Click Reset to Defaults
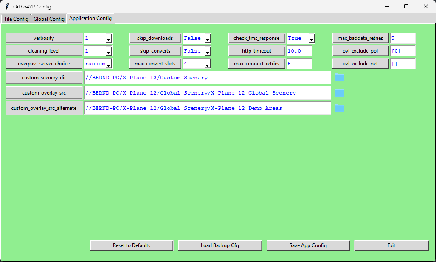The image size is (436, 262). (132, 245)
